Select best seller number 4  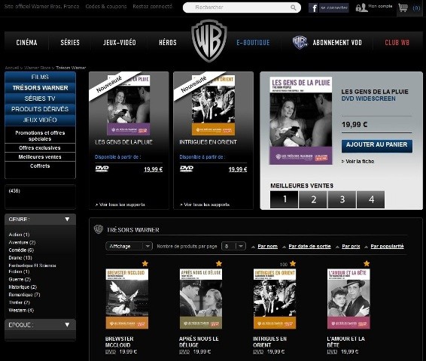tap(371, 199)
